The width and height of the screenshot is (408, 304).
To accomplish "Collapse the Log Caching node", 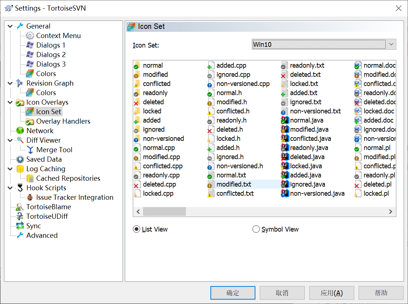I will coord(10,169).
